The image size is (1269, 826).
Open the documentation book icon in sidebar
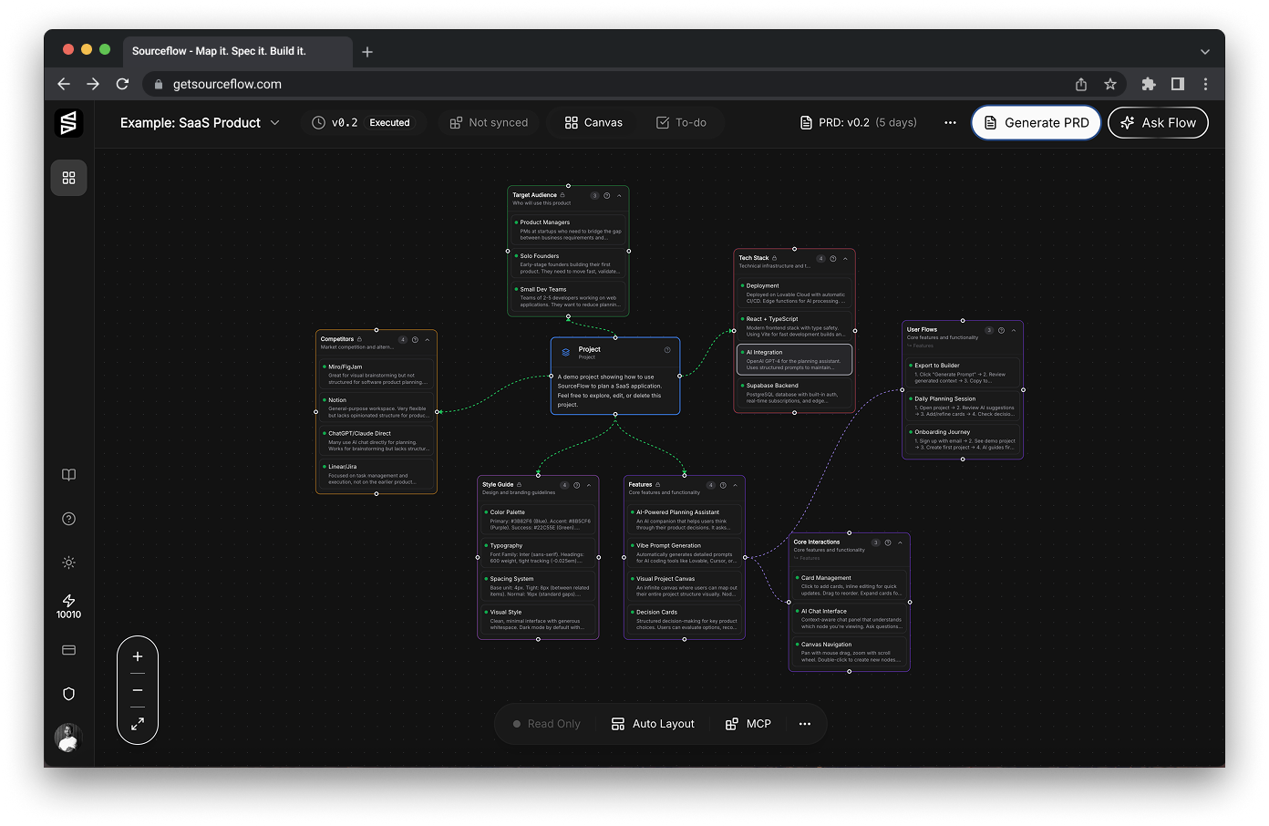click(68, 475)
